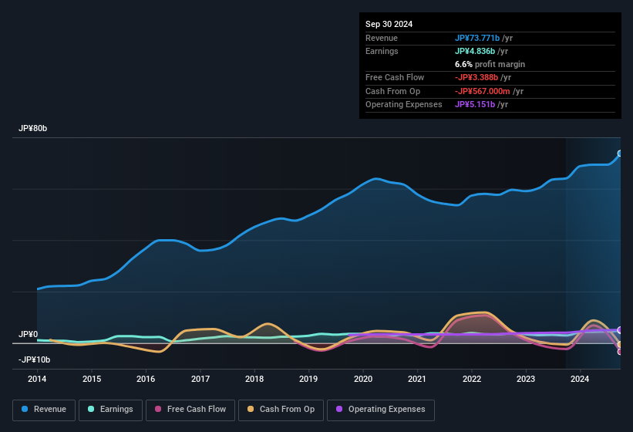The width and height of the screenshot is (633, 432).
Task: Select the 2017 x-axis label
Action: (200, 379)
